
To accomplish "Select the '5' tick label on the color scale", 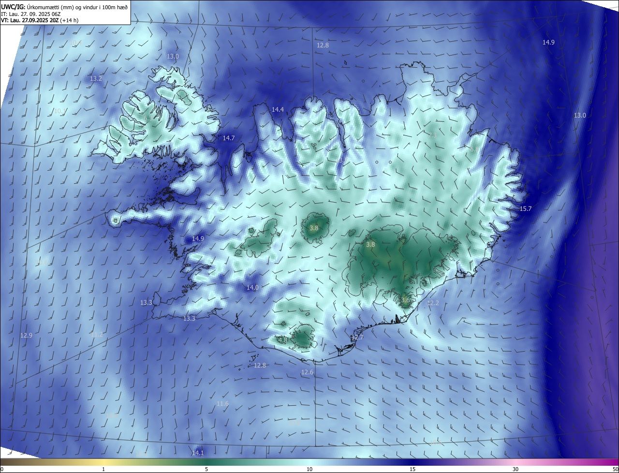I will coord(206,469).
